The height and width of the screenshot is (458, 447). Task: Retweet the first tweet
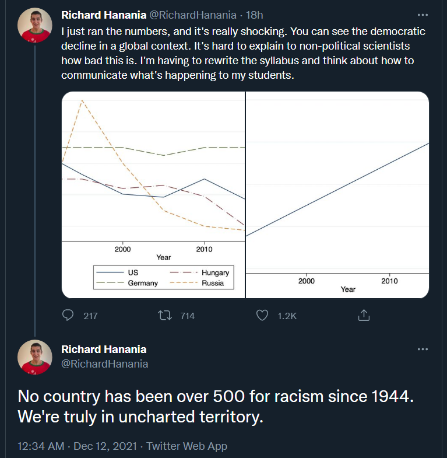pyautogui.click(x=165, y=316)
